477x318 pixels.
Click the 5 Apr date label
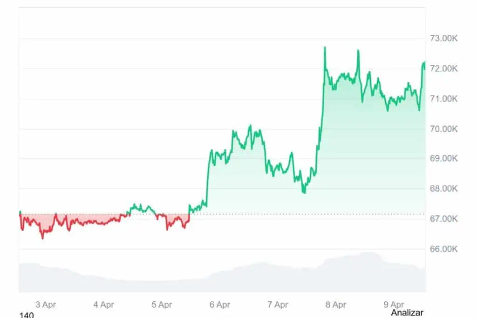tap(162, 305)
